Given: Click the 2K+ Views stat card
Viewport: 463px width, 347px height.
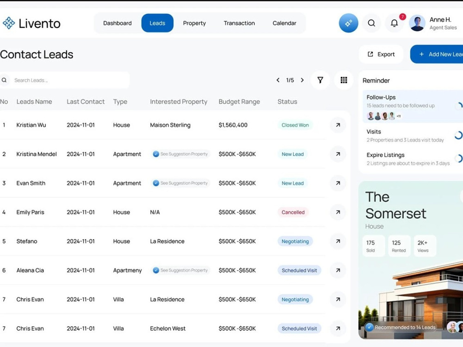Looking at the screenshot, I should coord(425,246).
